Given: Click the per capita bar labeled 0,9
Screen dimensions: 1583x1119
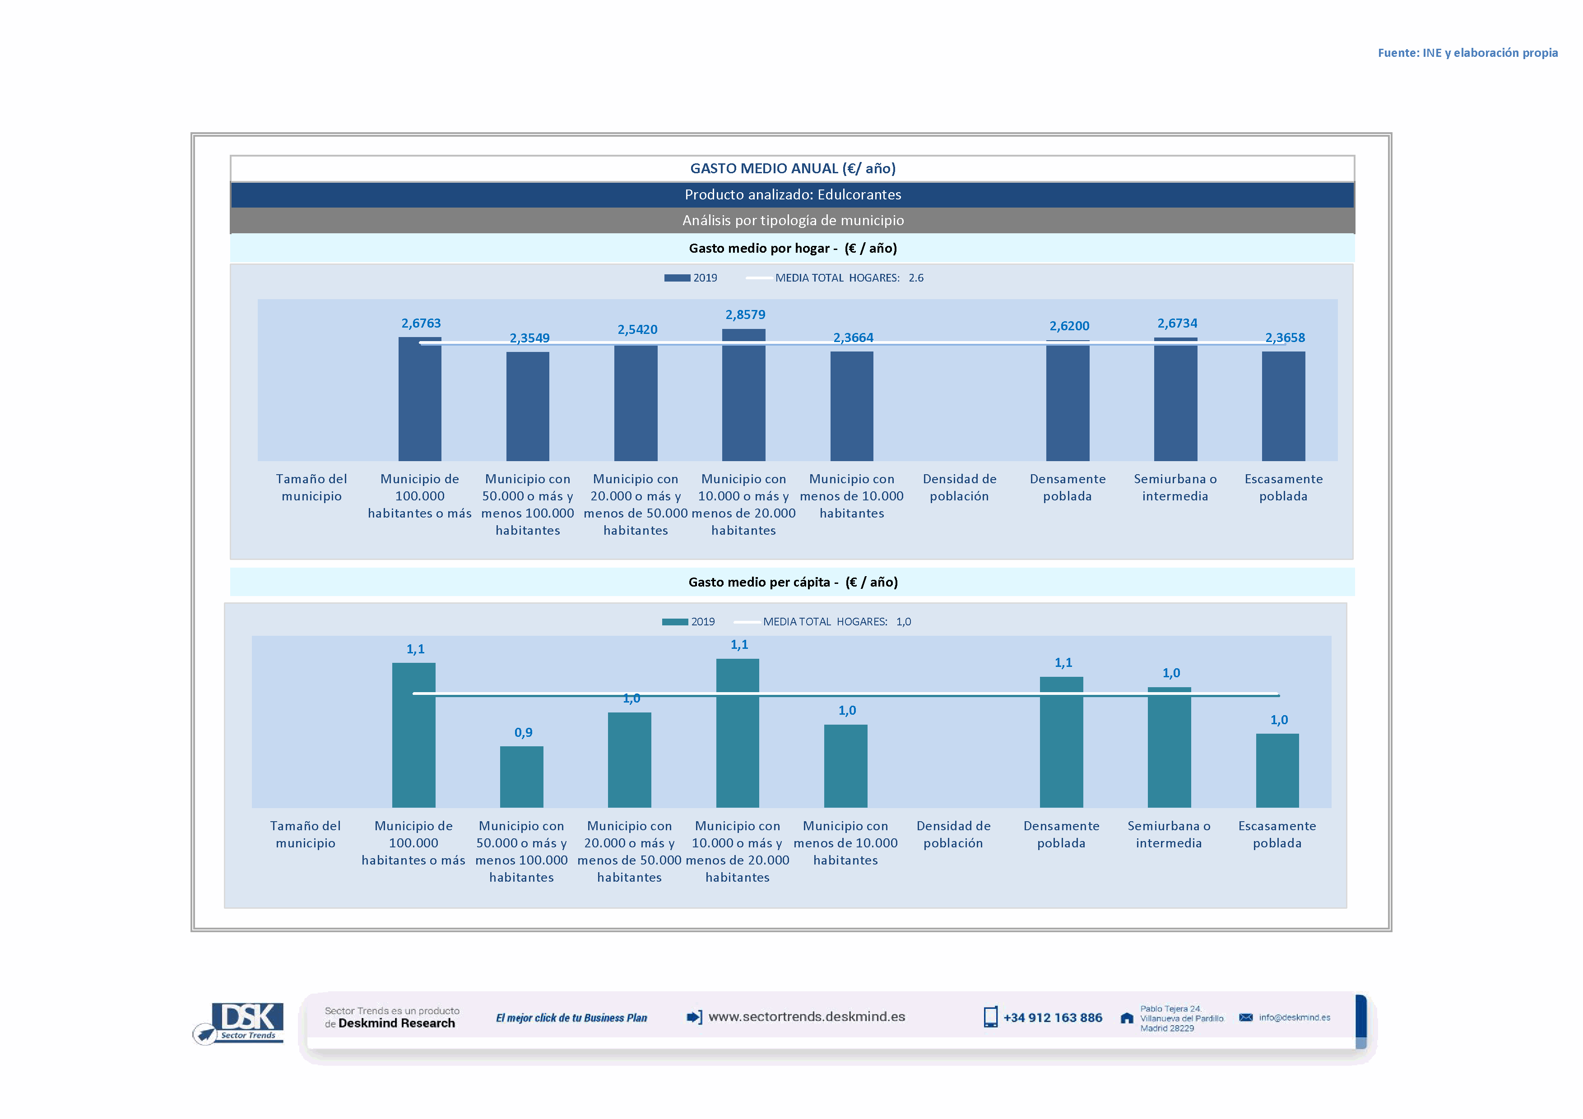Looking at the screenshot, I should click(x=521, y=777).
